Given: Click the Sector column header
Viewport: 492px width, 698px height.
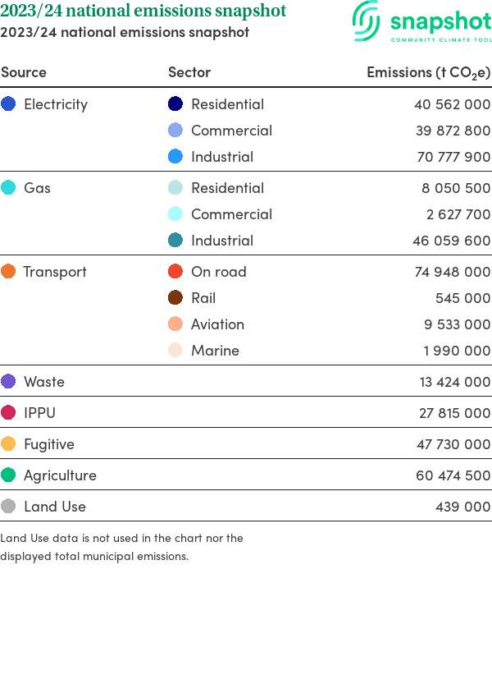Looking at the screenshot, I should tap(189, 72).
